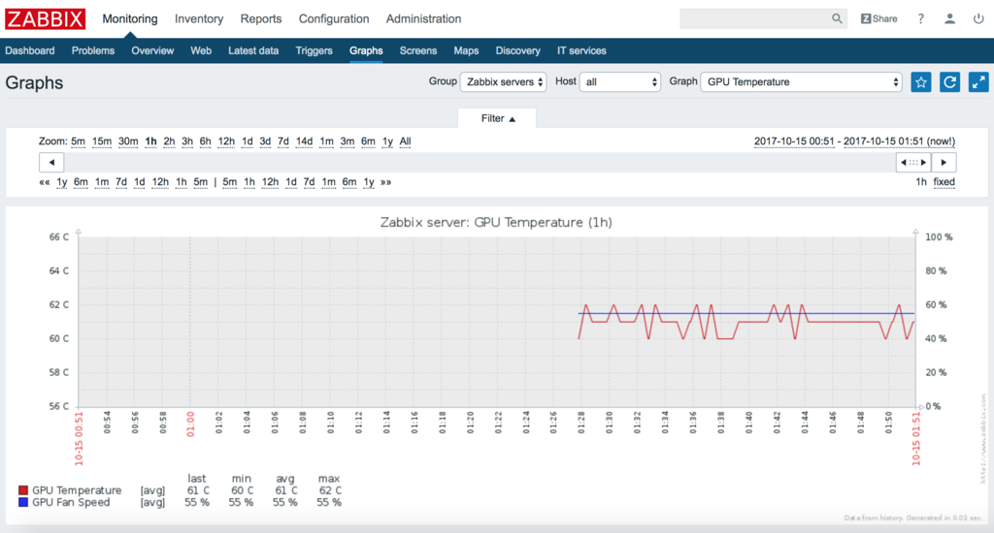
Task: Click the Zabbix logo
Action: point(45,19)
